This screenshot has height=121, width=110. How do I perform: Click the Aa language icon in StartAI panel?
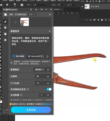pyautogui.click(x=36, y=10)
